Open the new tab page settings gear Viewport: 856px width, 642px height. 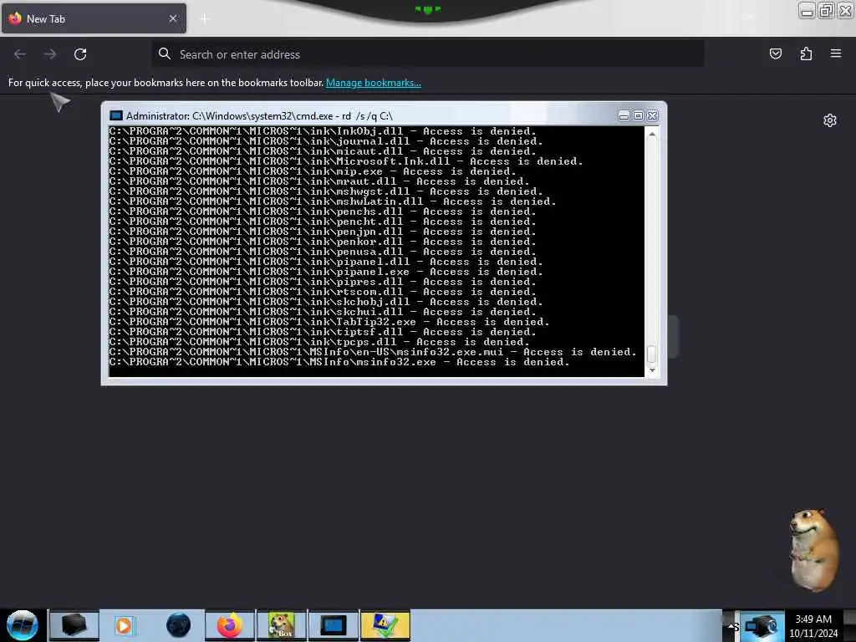[x=830, y=120]
